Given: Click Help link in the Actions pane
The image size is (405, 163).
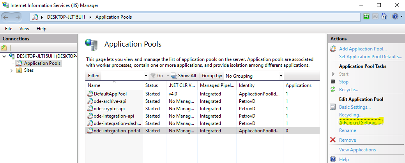Looking at the screenshot, I should pos(344,160).
